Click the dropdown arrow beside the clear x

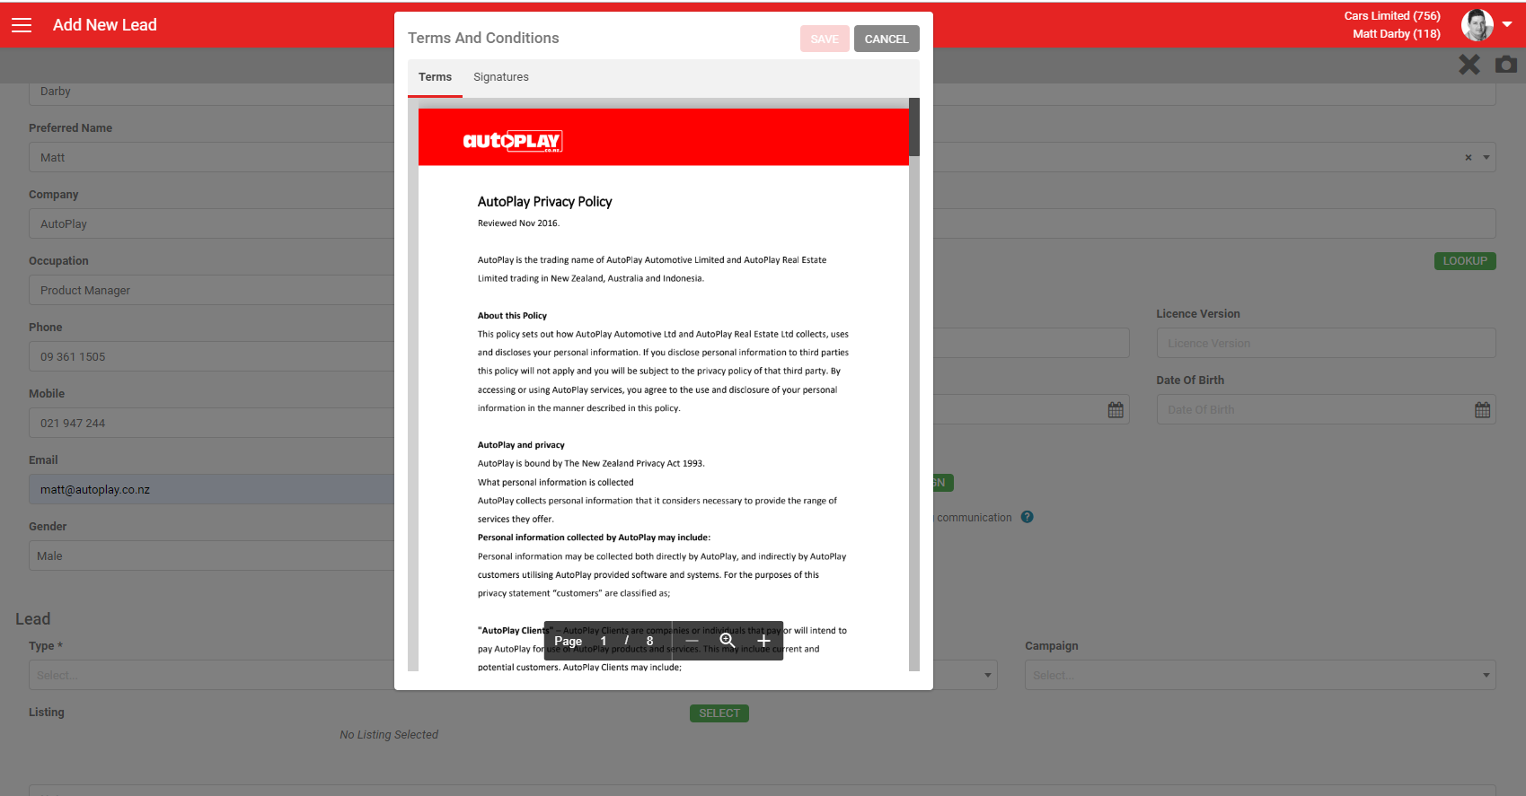coord(1486,157)
